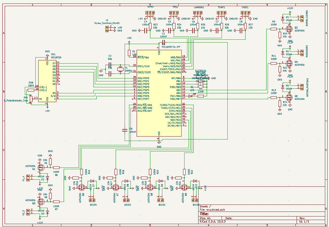Image resolution: width=329 pixels, height=227 pixels.
Task: Select the R4 220R resistor symbol
Action: (201, 96)
